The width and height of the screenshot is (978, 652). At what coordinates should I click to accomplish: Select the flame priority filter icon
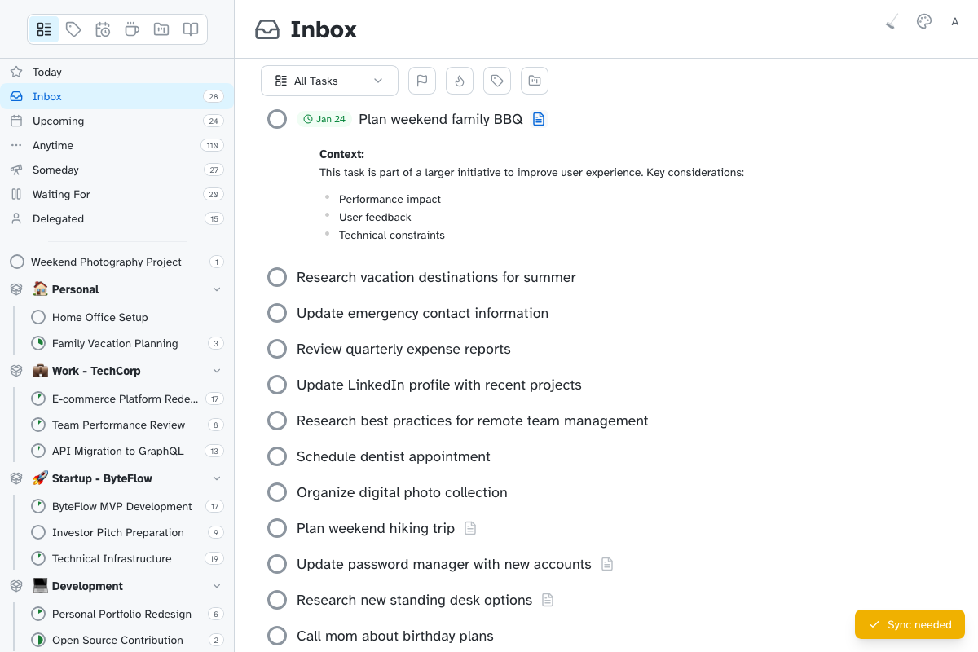click(459, 81)
